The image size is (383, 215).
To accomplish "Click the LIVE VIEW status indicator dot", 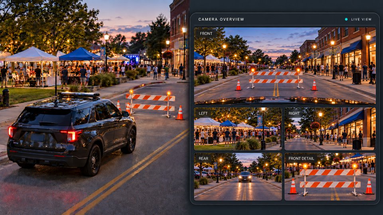I will tap(346, 19).
